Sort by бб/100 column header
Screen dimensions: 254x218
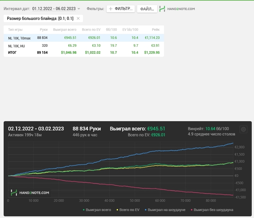111,30
